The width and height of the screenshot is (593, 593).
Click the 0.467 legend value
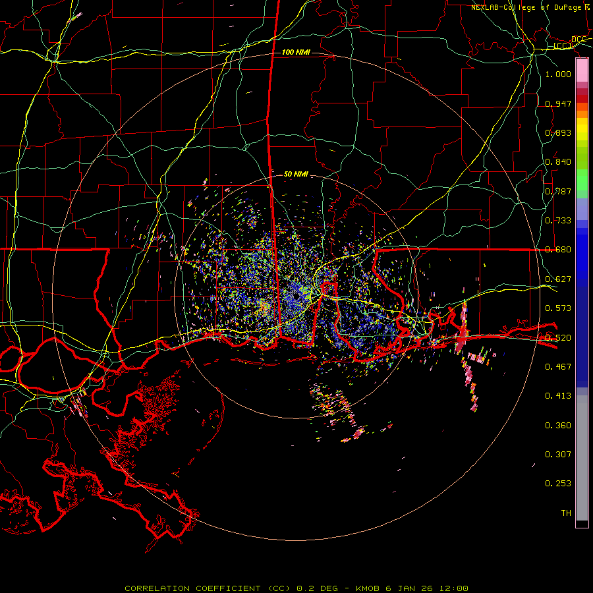[x=558, y=366]
